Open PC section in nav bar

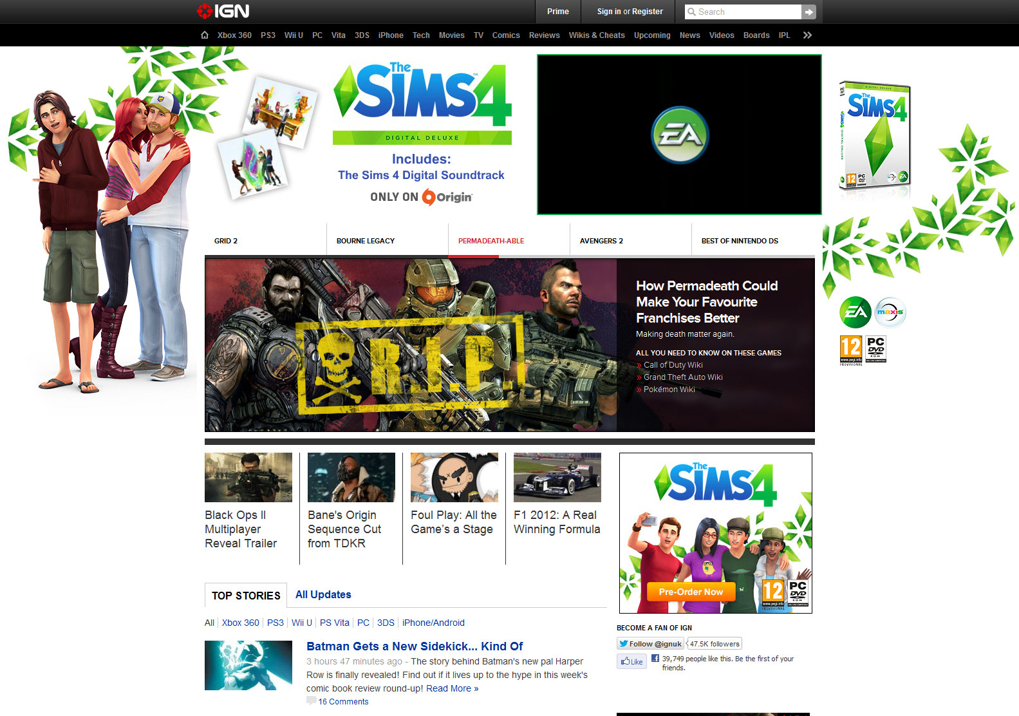click(317, 35)
